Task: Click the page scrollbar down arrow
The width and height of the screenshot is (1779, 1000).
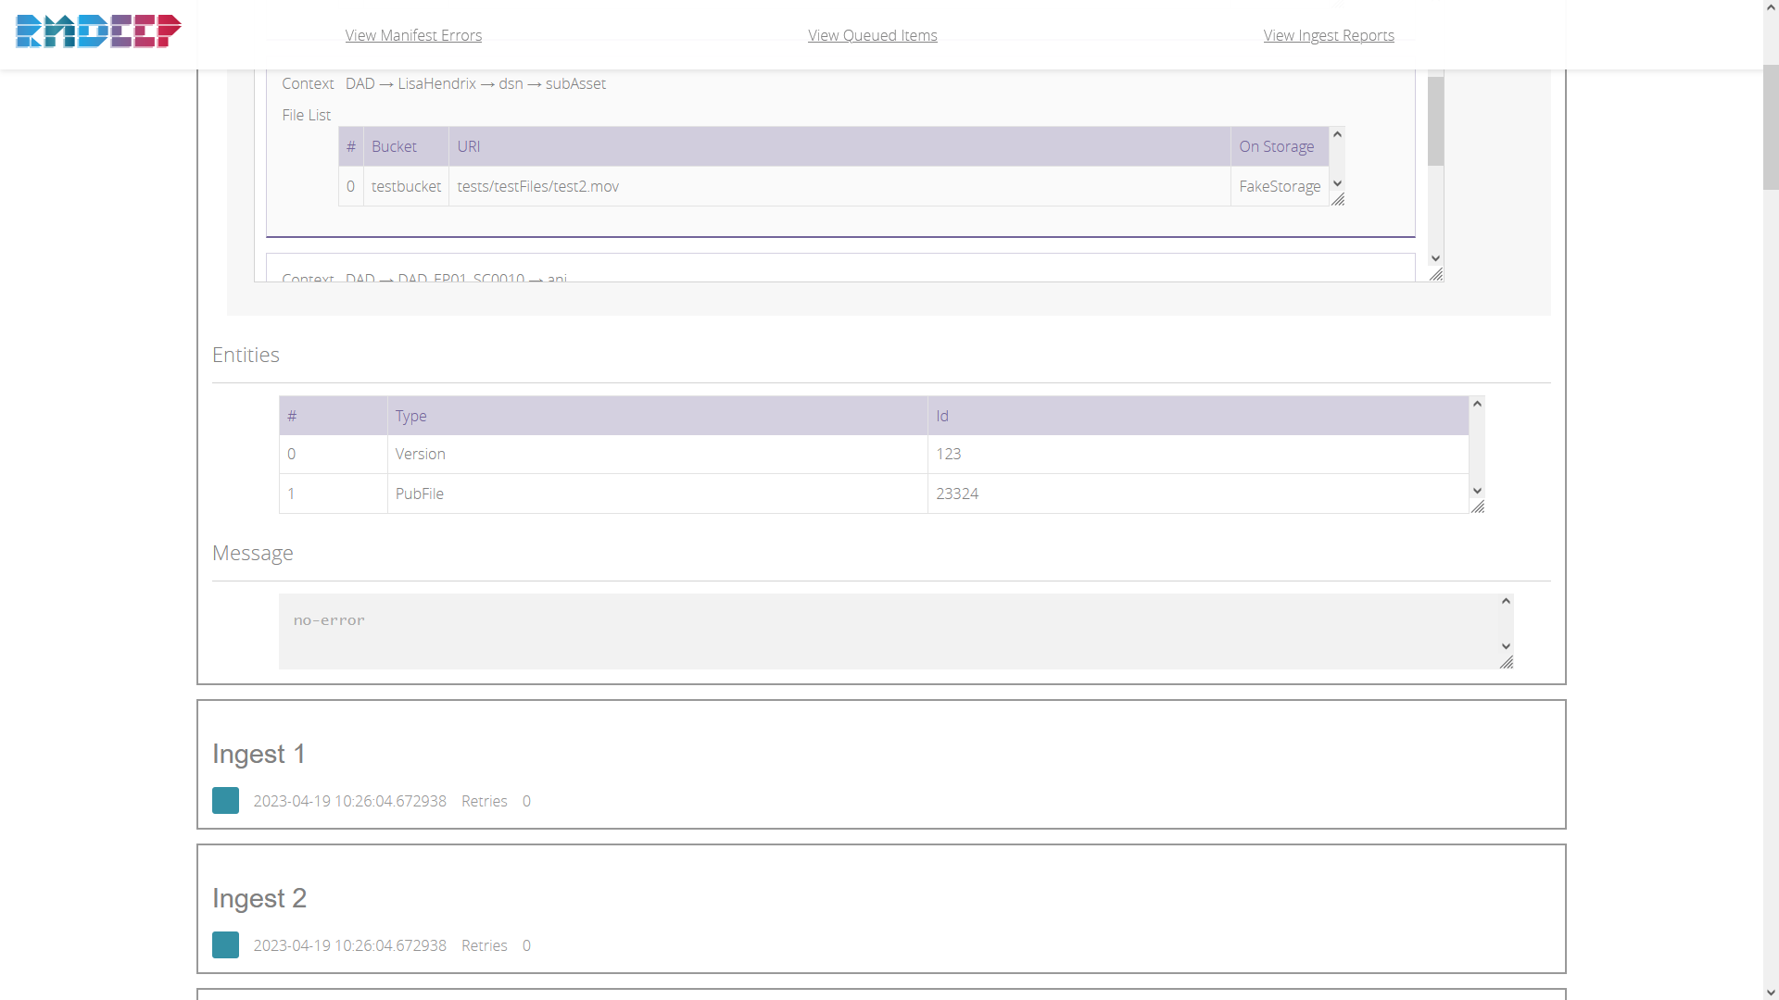Action: [1771, 993]
